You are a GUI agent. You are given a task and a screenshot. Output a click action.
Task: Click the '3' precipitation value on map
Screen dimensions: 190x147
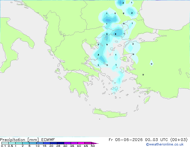132,13
